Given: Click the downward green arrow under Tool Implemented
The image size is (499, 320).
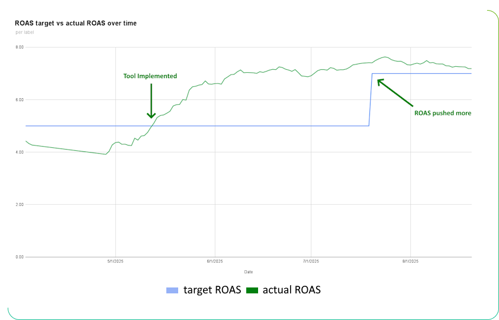Looking at the screenshot, I should click(152, 101).
